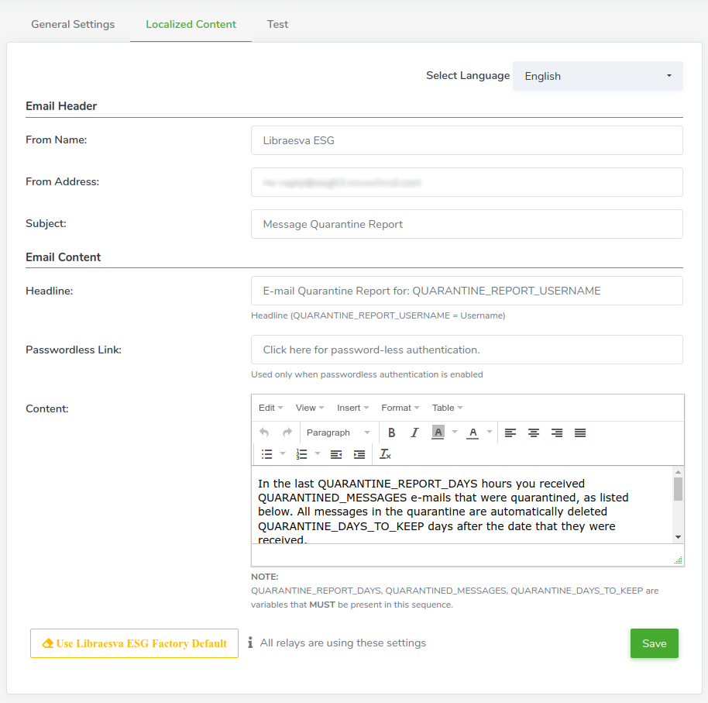This screenshot has height=703, width=708.
Task: Align text to the left
Action: coord(510,432)
